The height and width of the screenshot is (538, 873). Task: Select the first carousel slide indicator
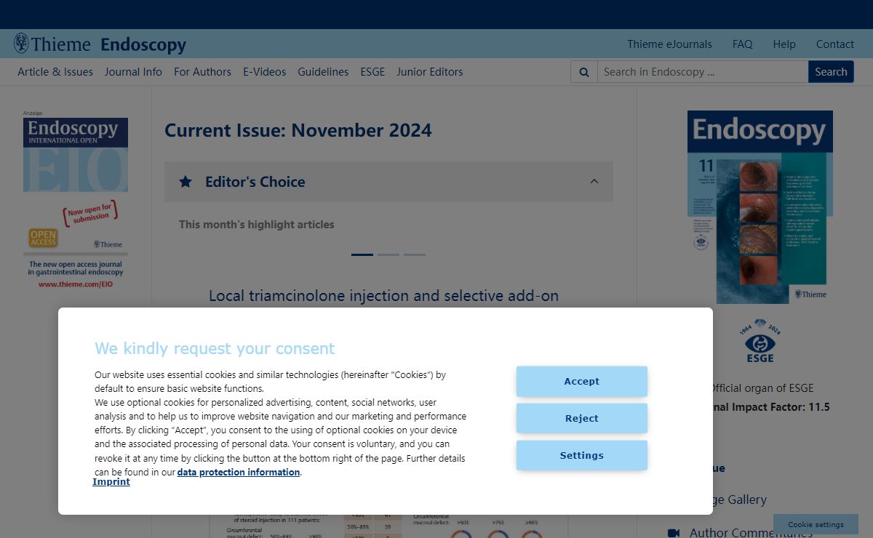coord(362,254)
